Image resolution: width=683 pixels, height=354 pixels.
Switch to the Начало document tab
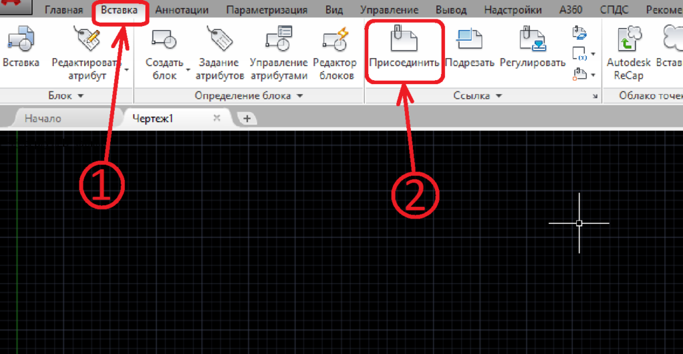43,119
